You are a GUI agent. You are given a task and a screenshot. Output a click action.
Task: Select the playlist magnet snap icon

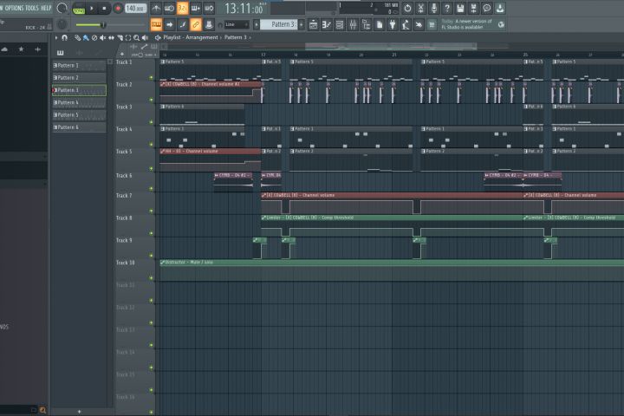coord(65,37)
